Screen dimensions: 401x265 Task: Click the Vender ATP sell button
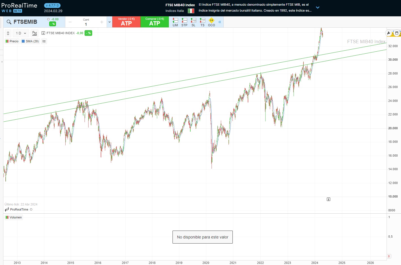tap(126, 22)
